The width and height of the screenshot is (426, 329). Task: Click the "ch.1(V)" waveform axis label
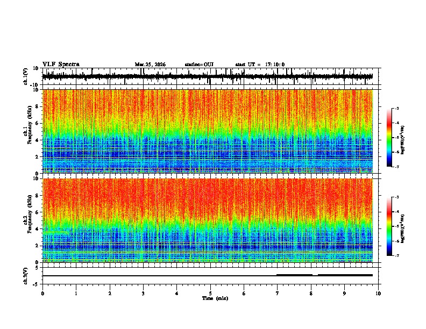pos(26,76)
